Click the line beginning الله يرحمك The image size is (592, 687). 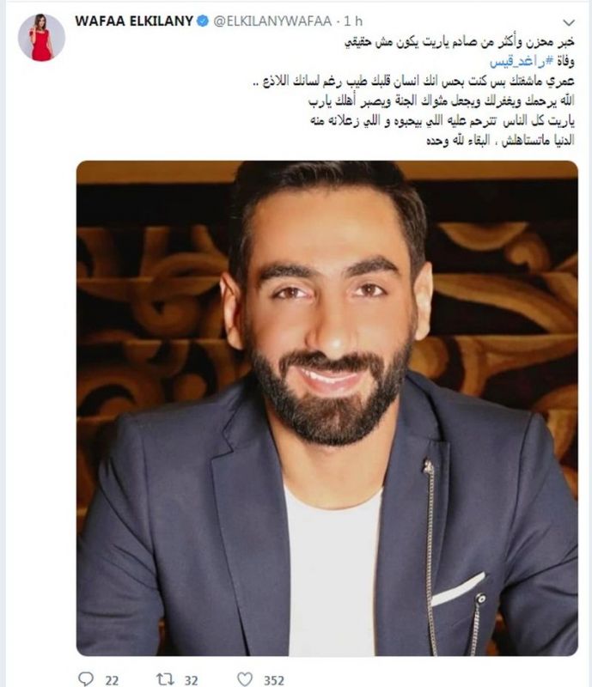[x=441, y=101]
